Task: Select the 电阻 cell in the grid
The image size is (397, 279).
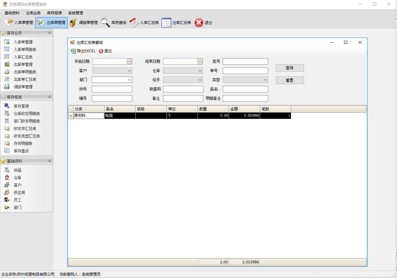Action: coord(120,116)
